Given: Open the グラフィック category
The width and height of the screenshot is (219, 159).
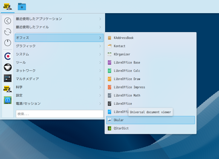Looking at the screenshot, I should pyautogui.click(x=59, y=46).
